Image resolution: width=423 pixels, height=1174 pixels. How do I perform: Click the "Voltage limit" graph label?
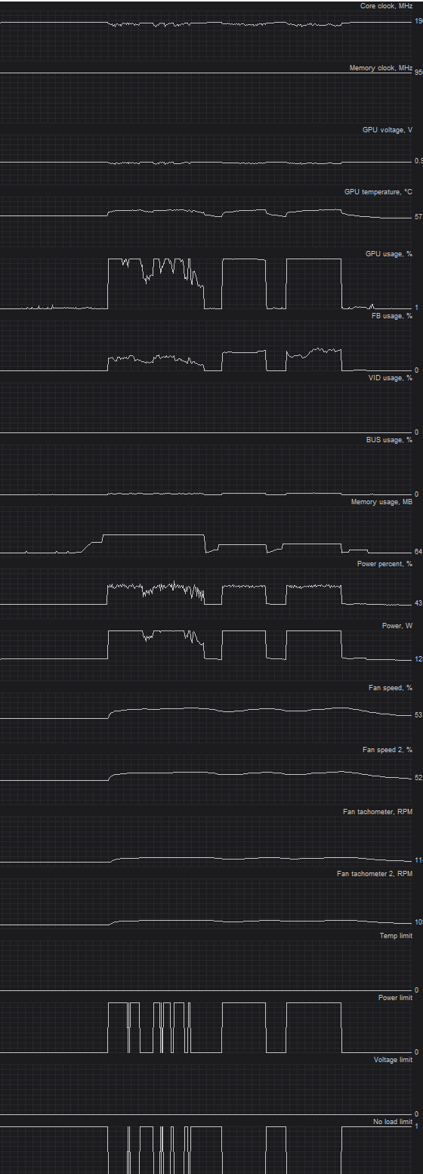394,1060
